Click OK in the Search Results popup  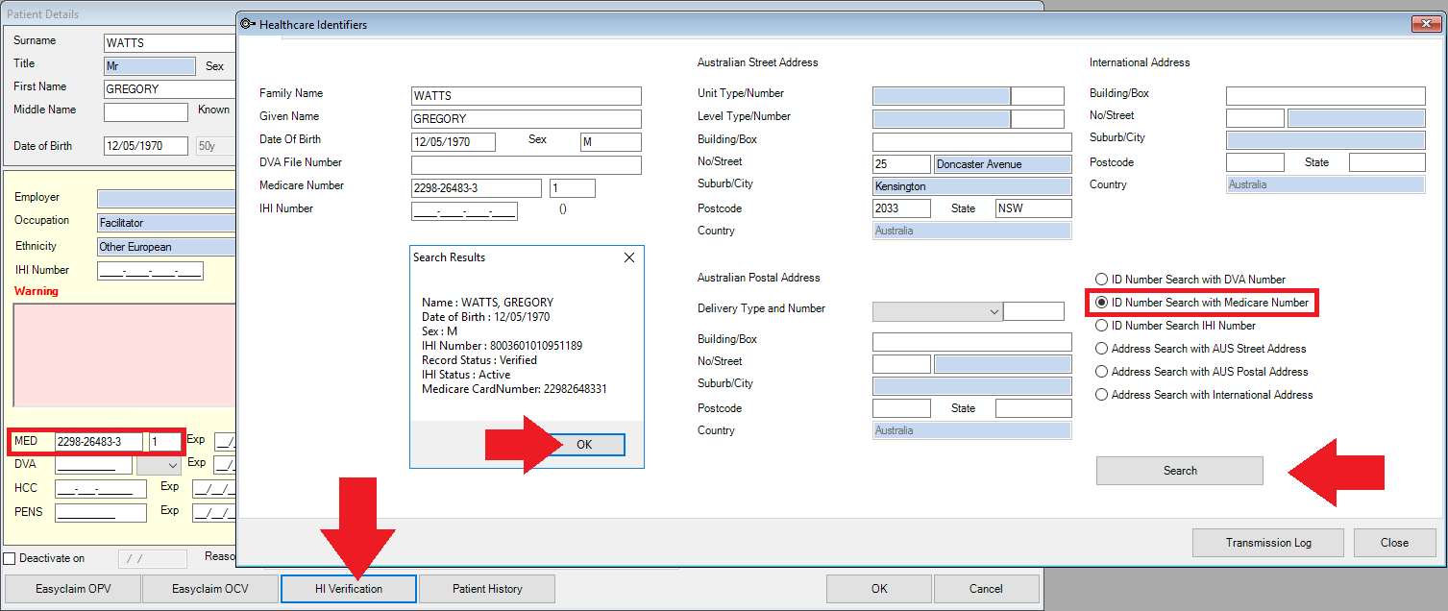(x=585, y=445)
